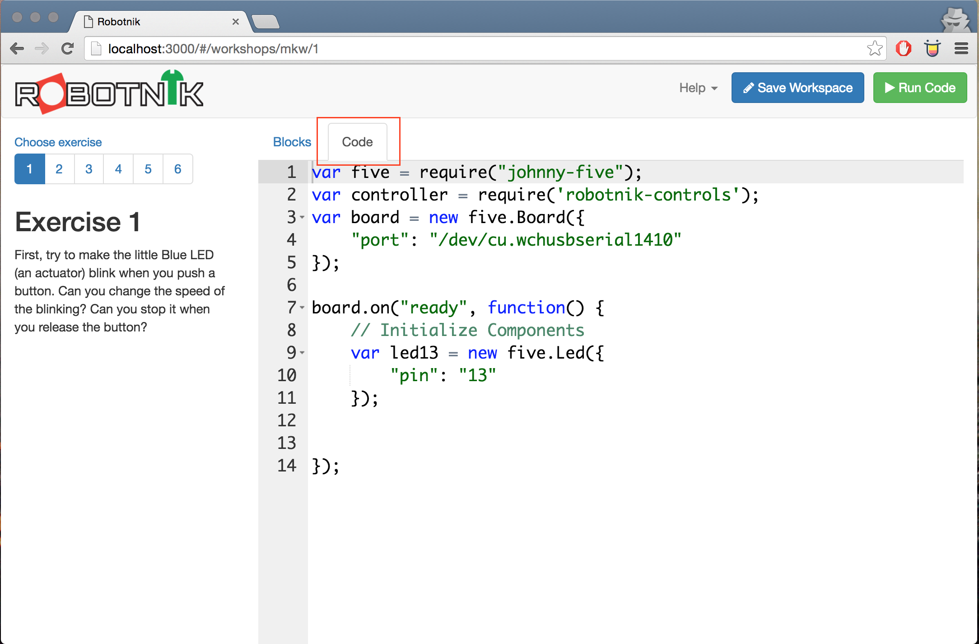The width and height of the screenshot is (979, 644).
Task: Go to exercise 6
Action: (177, 169)
